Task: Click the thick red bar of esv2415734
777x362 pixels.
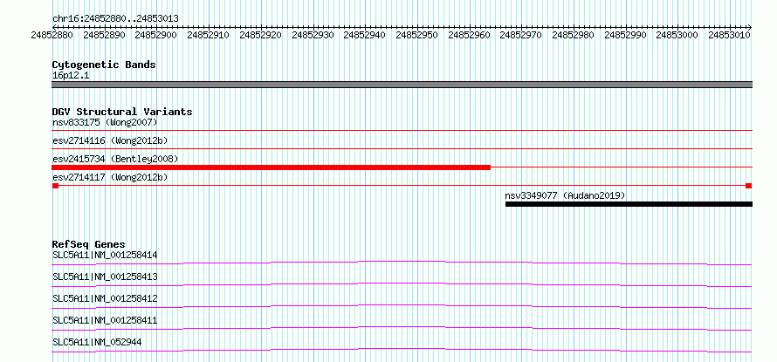Action: click(271, 167)
